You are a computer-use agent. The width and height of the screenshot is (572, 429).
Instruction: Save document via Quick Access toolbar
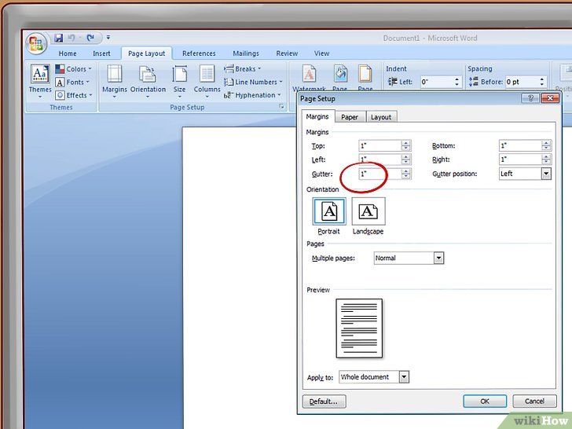(59, 38)
